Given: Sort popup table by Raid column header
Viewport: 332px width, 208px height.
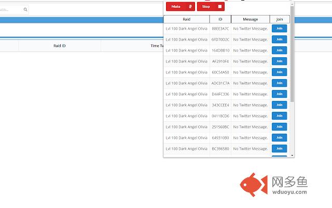Looking at the screenshot, I should 187,19.
